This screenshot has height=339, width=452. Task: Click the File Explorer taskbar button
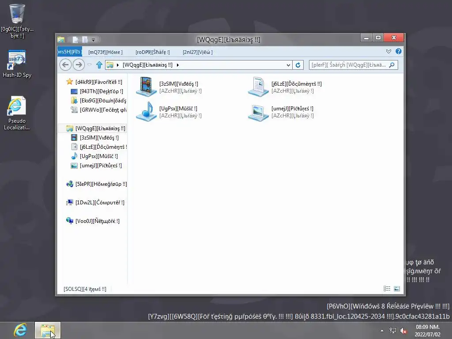[48, 330]
